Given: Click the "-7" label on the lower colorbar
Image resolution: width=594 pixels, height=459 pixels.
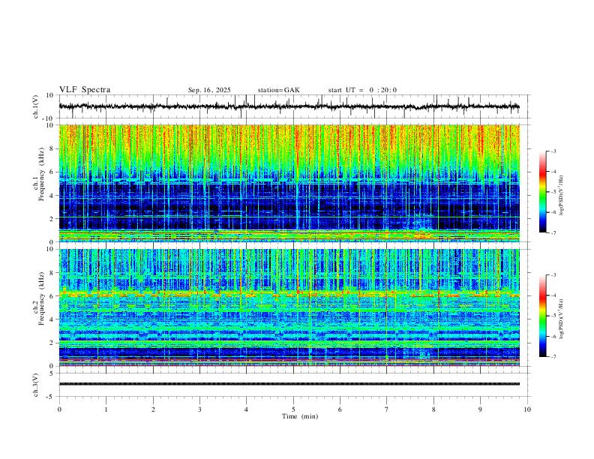Looking at the screenshot, I should tap(553, 357).
